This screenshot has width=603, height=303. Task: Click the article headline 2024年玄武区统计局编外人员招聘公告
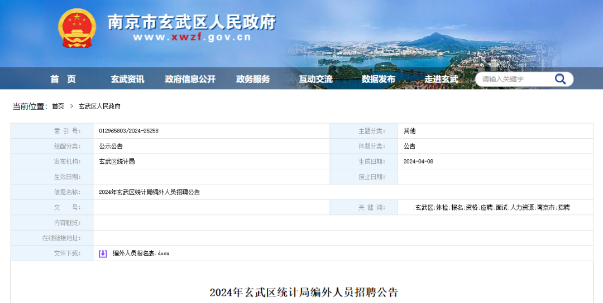[x=304, y=292]
